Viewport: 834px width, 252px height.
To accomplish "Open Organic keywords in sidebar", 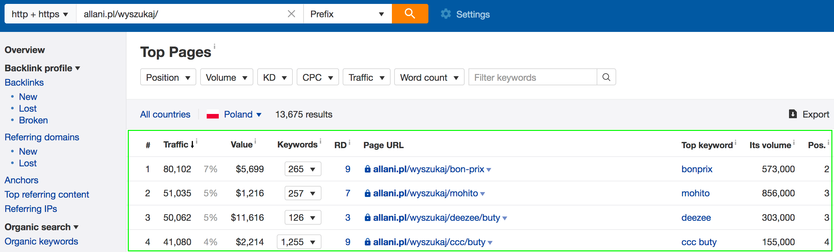I will (x=41, y=241).
